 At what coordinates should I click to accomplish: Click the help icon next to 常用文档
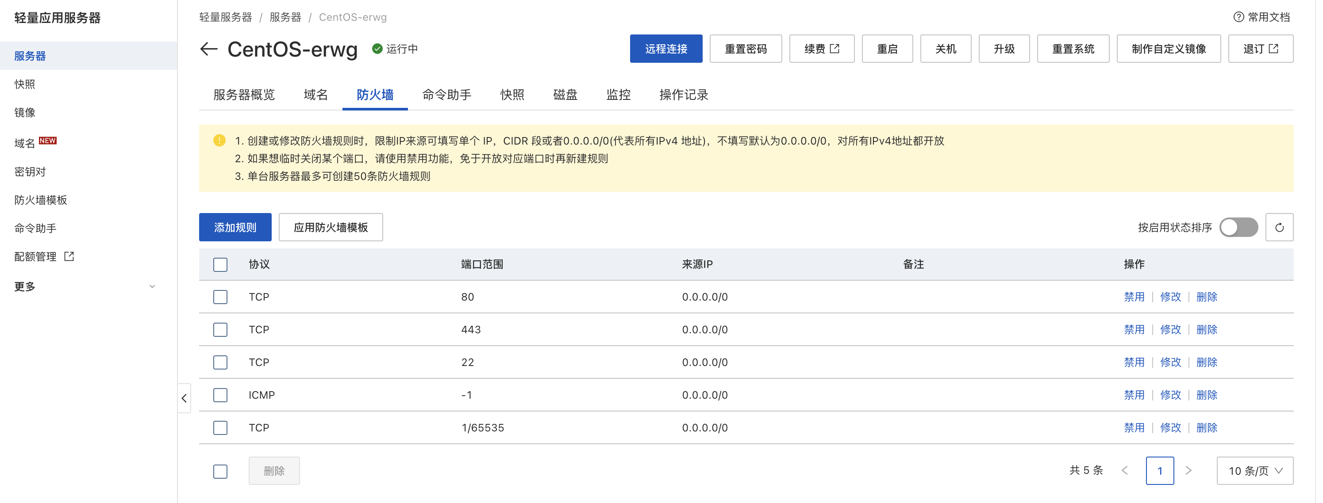point(1238,17)
